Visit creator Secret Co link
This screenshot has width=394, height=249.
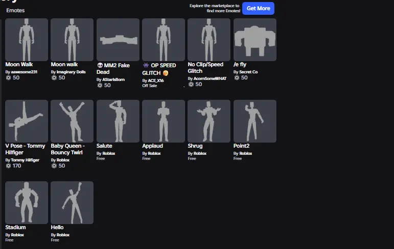click(248, 72)
